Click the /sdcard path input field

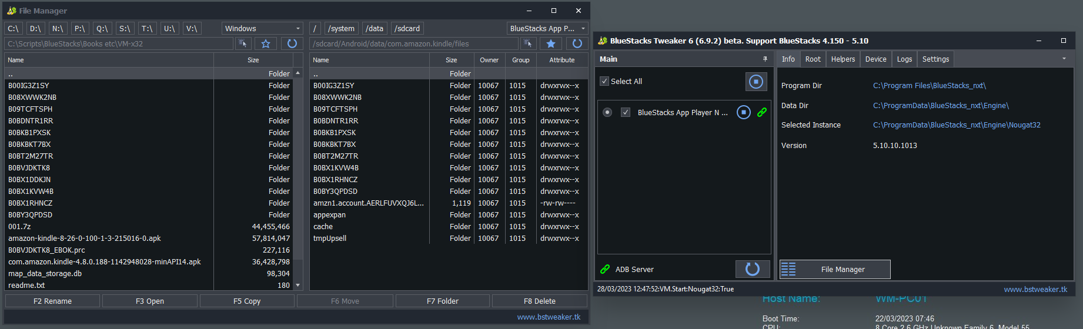(x=414, y=43)
